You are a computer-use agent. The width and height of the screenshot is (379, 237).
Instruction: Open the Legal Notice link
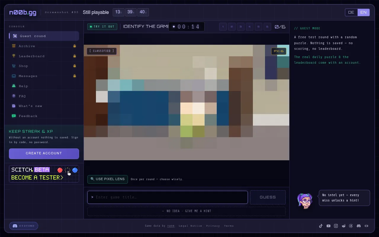[x=190, y=226]
